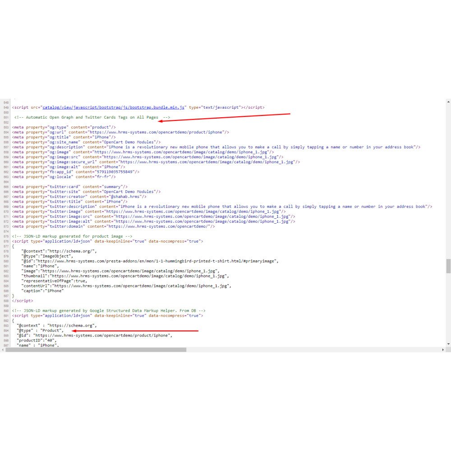Click the scroll up arrow button

(x=448, y=102)
